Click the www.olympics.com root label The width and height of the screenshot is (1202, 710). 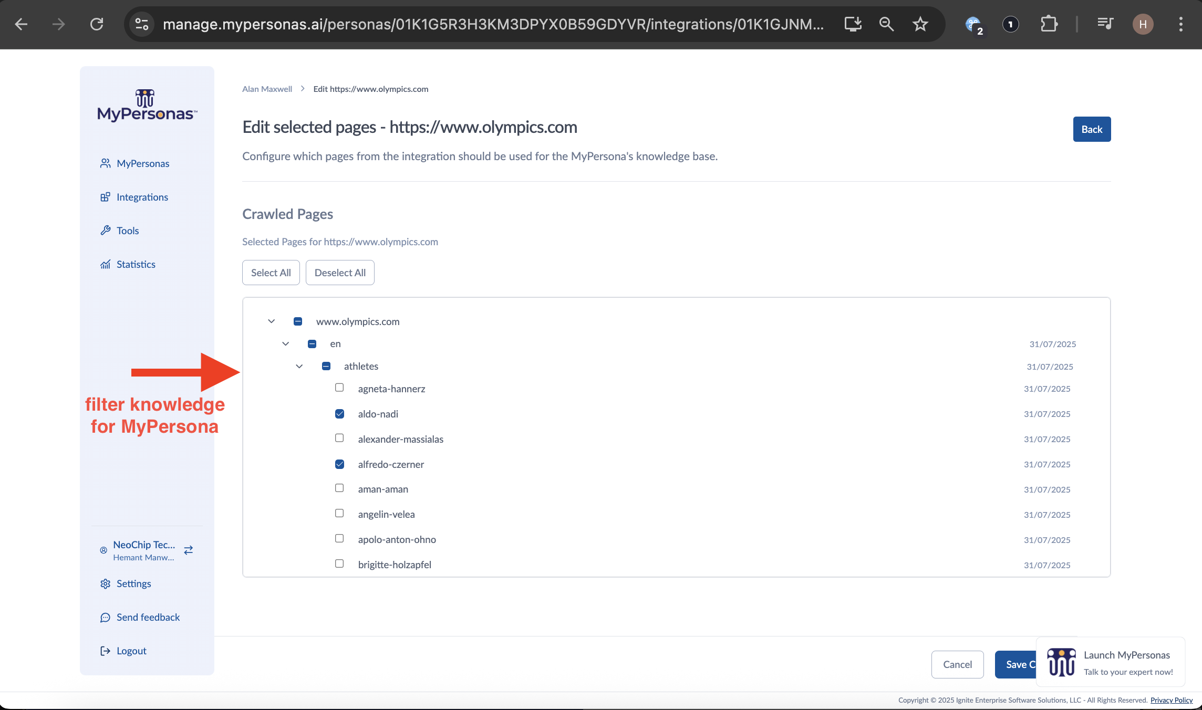(358, 321)
